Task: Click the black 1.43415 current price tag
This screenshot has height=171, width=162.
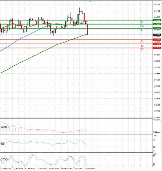Action: (x=157, y=35)
